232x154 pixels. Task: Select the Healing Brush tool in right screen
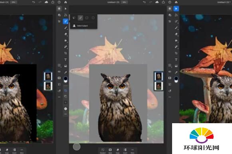coord(176,47)
